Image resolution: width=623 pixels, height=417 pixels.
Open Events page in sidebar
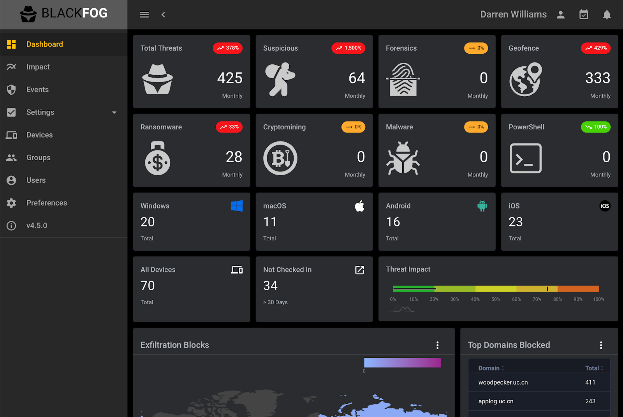click(x=64, y=90)
